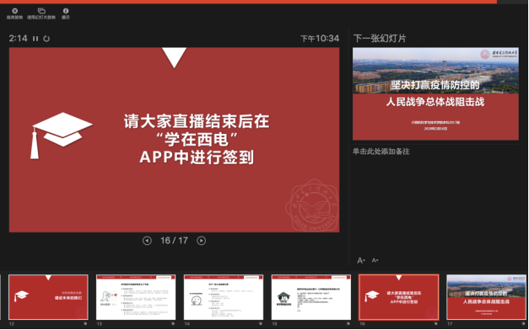Reset the presentation timer

click(x=46, y=39)
